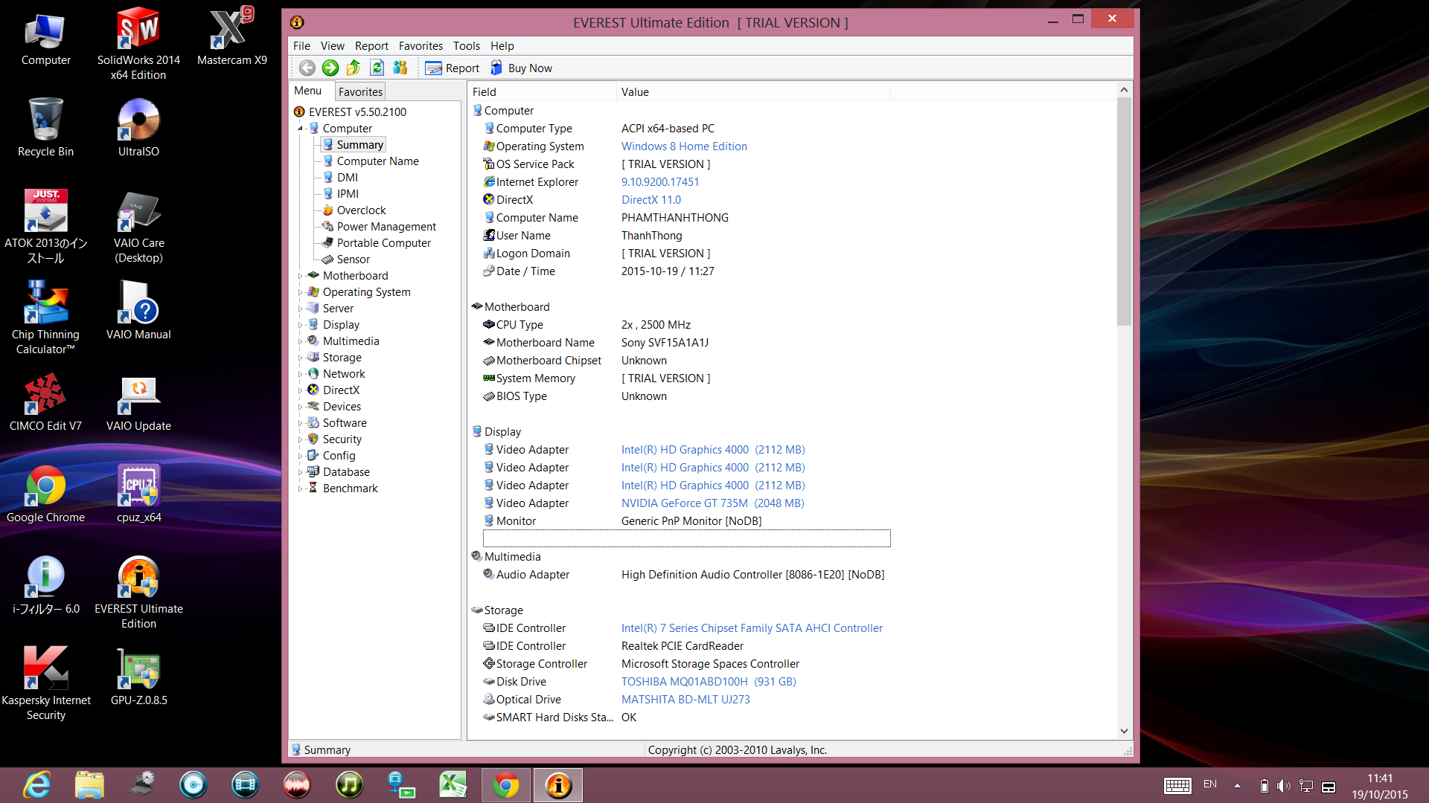The width and height of the screenshot is (1429, 803).
Task: Open MATSHITA BD-MLT UJ273 link
Action: [685, 700]
